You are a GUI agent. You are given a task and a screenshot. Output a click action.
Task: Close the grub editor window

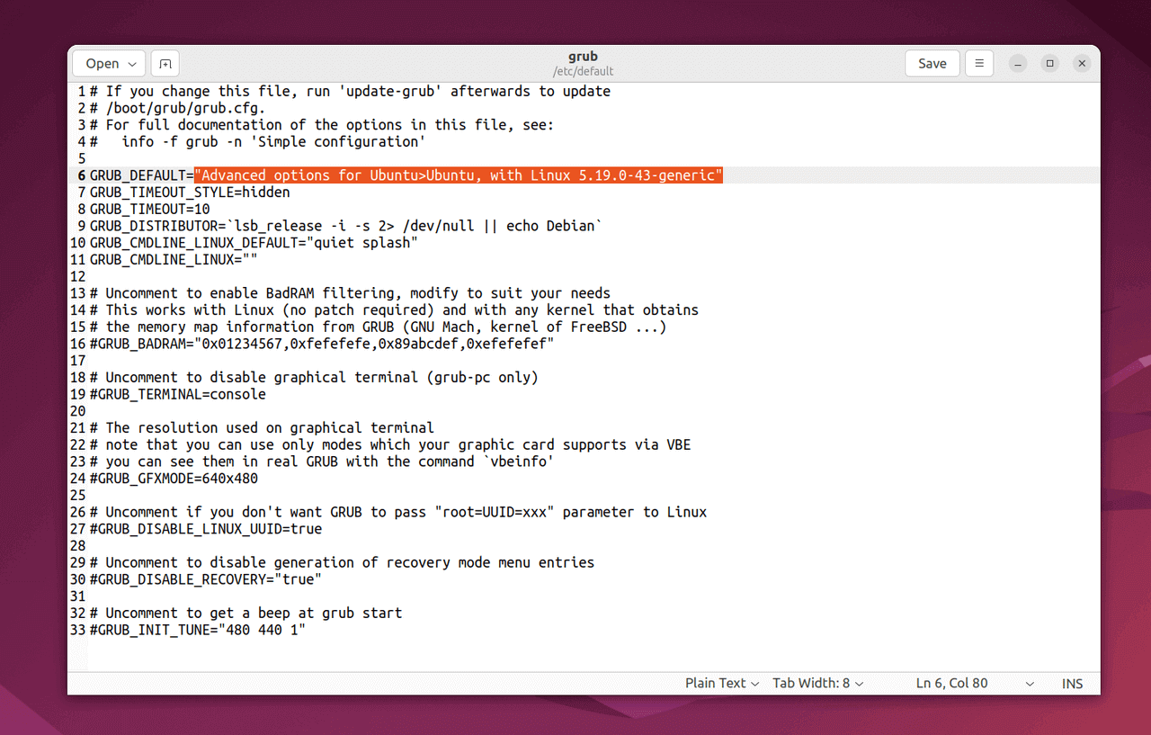coord(1083,64)
